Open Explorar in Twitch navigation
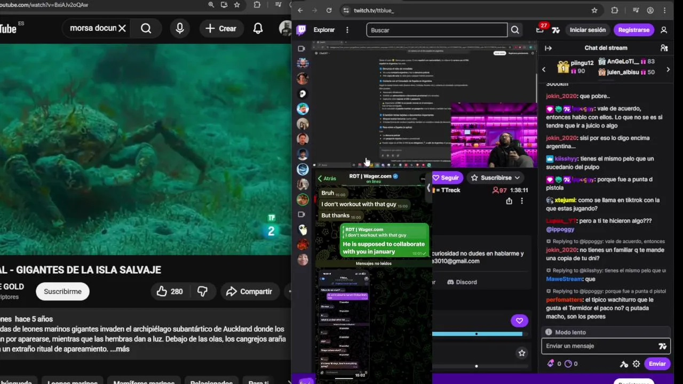 point(324,30)
